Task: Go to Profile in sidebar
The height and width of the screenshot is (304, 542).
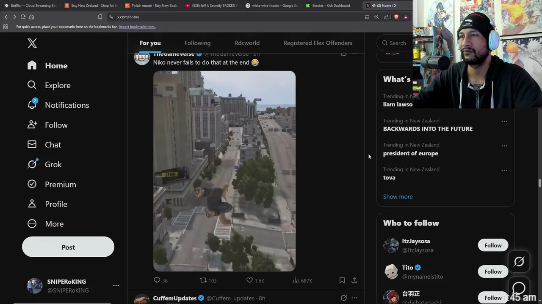Action: coord(47,204)
